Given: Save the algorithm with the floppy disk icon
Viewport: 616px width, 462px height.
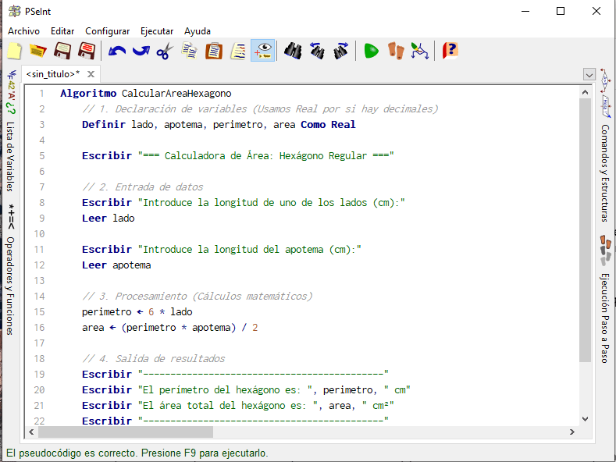Looking at the screenshot, I should (x=62, y=52).
